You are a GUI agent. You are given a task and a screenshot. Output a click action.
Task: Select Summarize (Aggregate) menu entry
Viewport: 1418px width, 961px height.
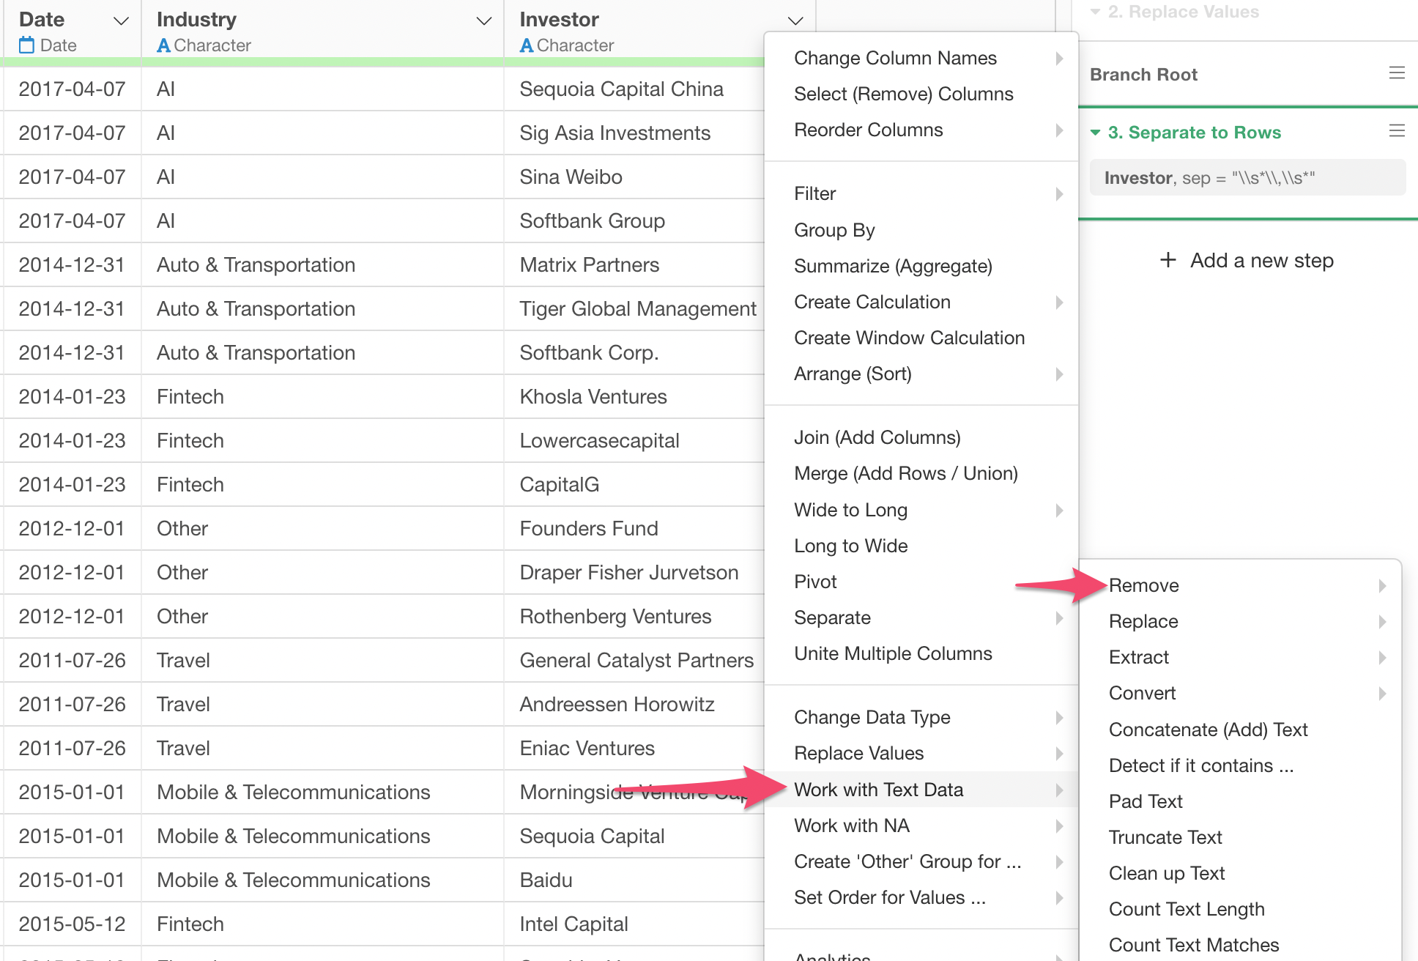pyautogui.click(x=893, y=266)
